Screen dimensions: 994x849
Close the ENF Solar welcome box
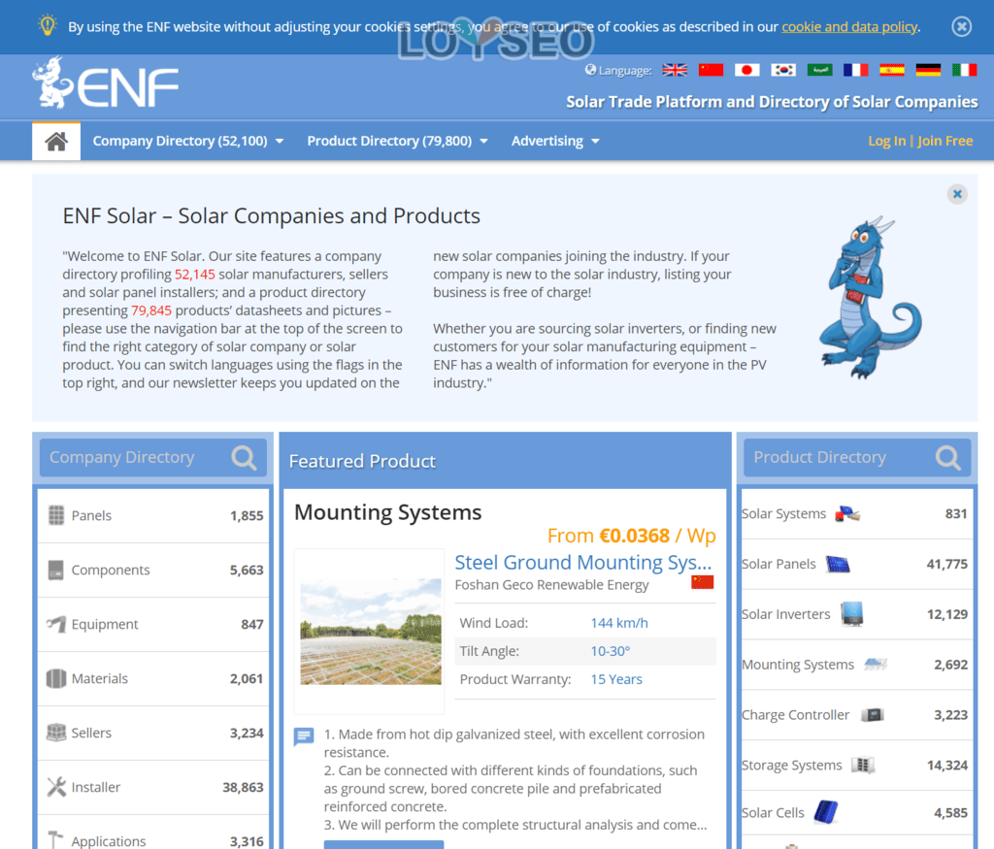pyautogui.click(x=957, y=194)
